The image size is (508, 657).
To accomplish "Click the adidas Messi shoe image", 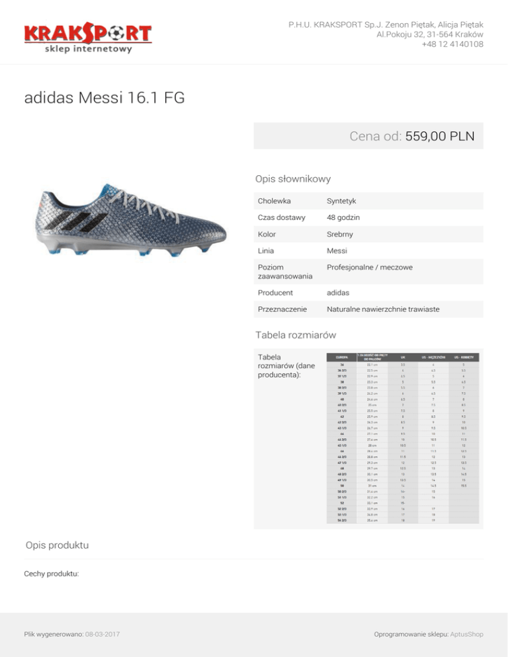I will (x=131, y=220).
